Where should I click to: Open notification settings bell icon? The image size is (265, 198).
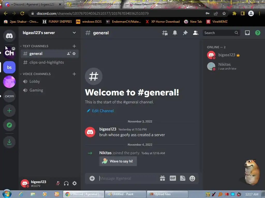click(175, 33)
